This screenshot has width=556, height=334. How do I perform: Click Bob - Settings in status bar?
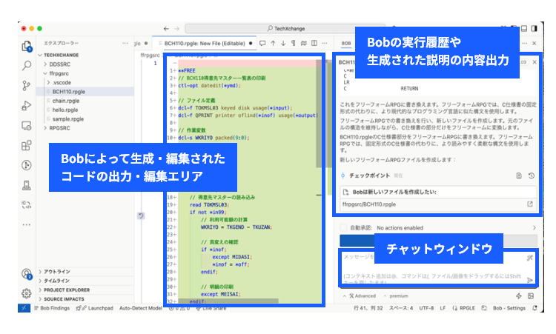pyautogui.click(x=509, y=308)
